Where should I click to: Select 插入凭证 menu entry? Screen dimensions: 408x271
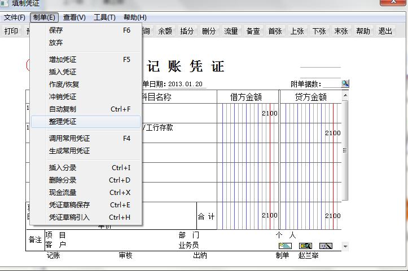(x=86, y=72)
